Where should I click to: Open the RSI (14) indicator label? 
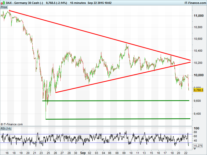coord(6,129)
